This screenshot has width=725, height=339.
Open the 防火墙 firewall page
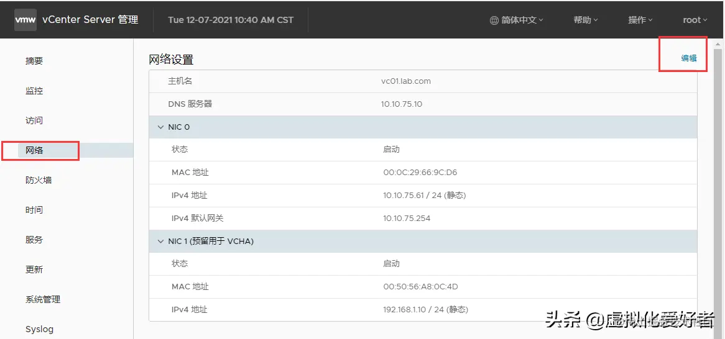(x=39, y=180)
